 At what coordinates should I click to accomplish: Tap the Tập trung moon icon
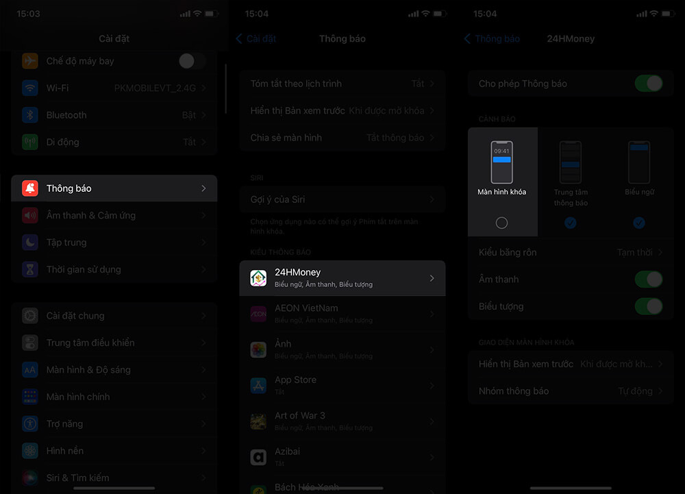pos(30,243)
